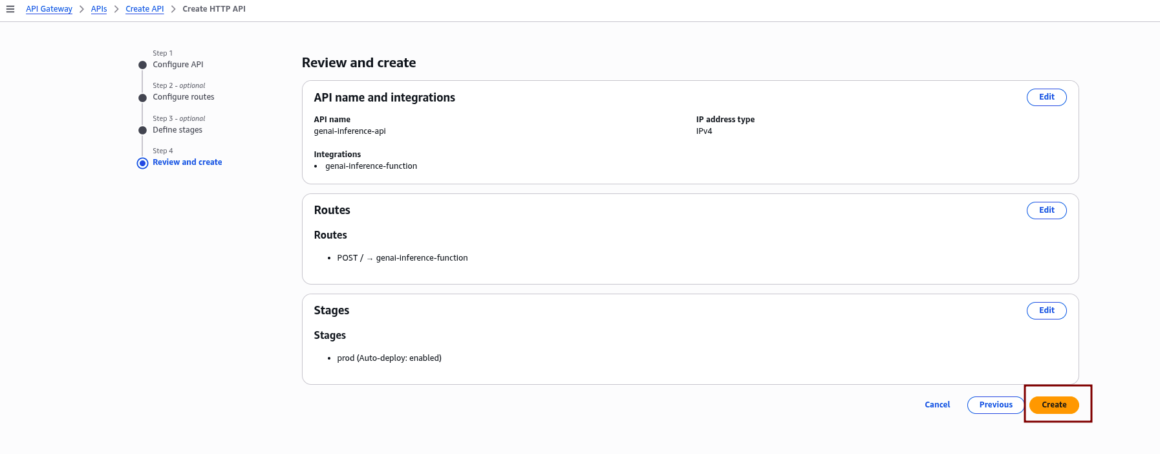Open the APIs breadcrumb link
This screenshot has width=1160, height=454.
(99, 9)
